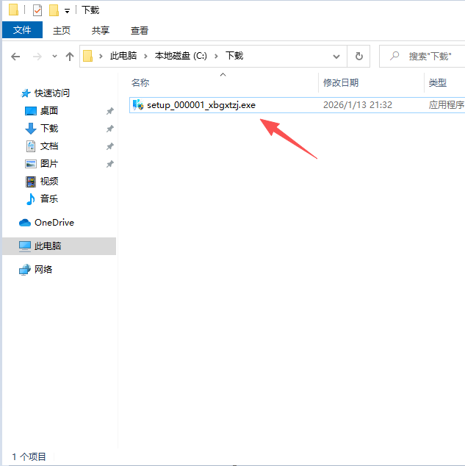
Task: Click the Up one level arrow
Action: coord(70,56)
